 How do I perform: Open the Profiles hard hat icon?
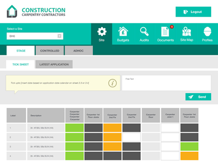[207, 31]
